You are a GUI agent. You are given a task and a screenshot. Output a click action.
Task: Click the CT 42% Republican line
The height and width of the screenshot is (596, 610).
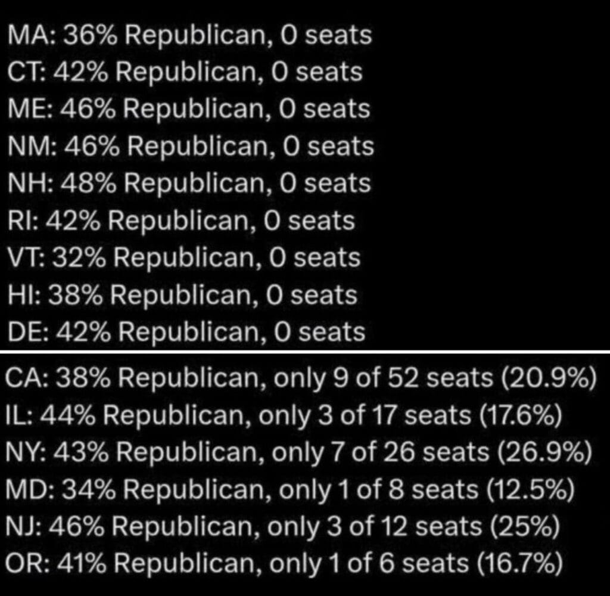click(185, 72)
